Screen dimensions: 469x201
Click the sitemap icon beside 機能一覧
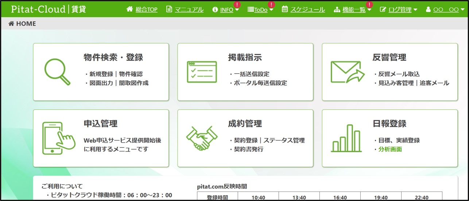tap(337, 10)
